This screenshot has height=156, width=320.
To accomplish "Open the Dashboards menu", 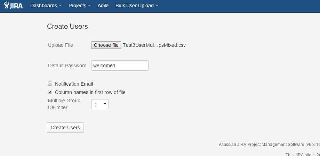I will click(43, 6).
